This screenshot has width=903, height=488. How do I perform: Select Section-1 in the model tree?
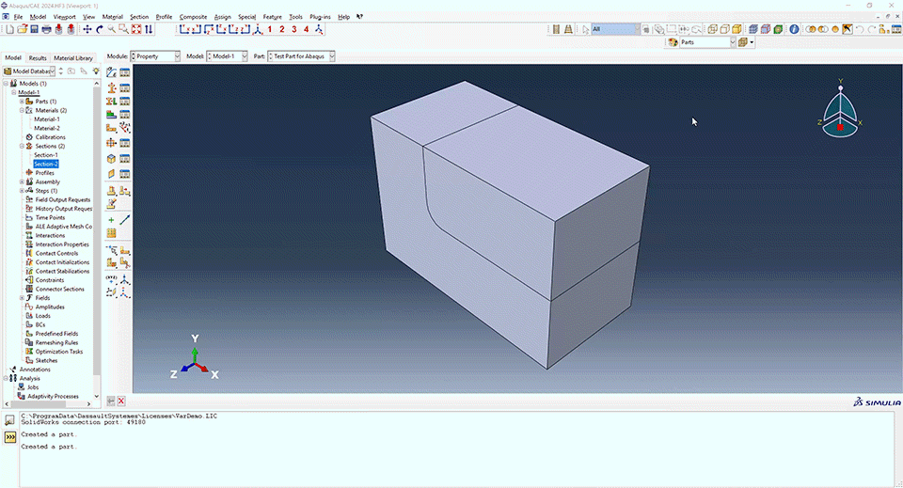46,155
